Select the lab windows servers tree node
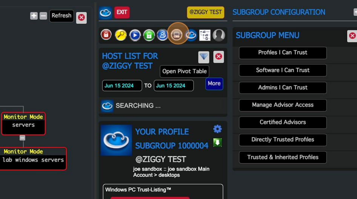 (x=33, y=160)
